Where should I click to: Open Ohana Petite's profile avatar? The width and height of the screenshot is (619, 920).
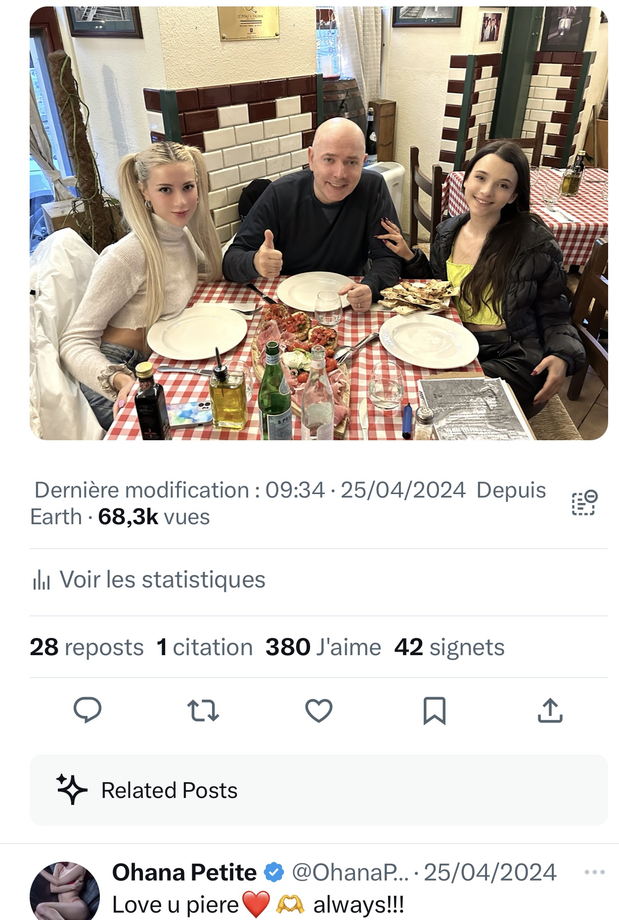[65, 891]
